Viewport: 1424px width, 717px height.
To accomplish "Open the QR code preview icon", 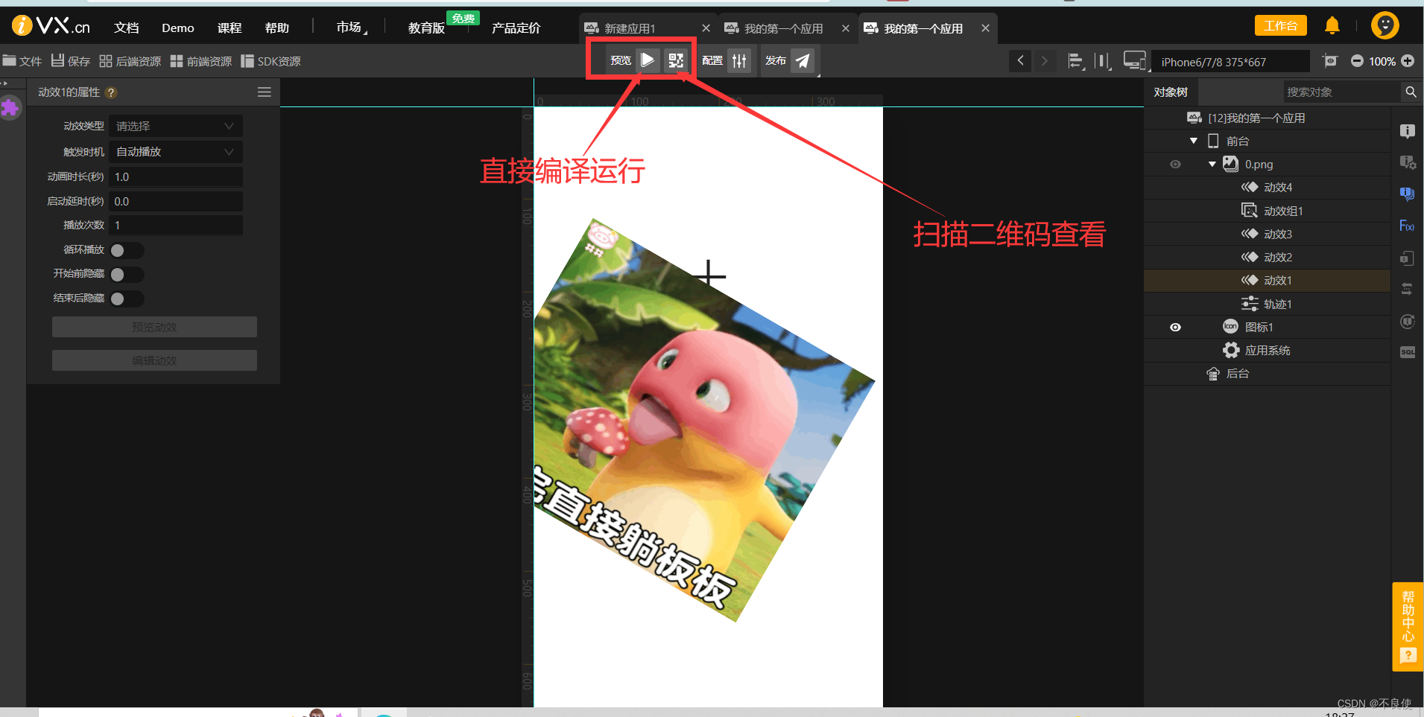I will [x=676, y=60].
